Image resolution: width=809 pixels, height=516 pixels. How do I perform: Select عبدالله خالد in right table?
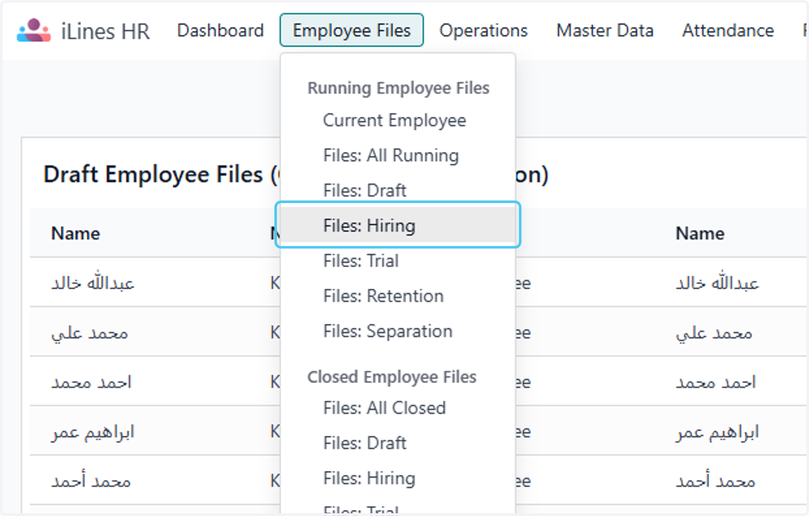click(x=717, y=283)
